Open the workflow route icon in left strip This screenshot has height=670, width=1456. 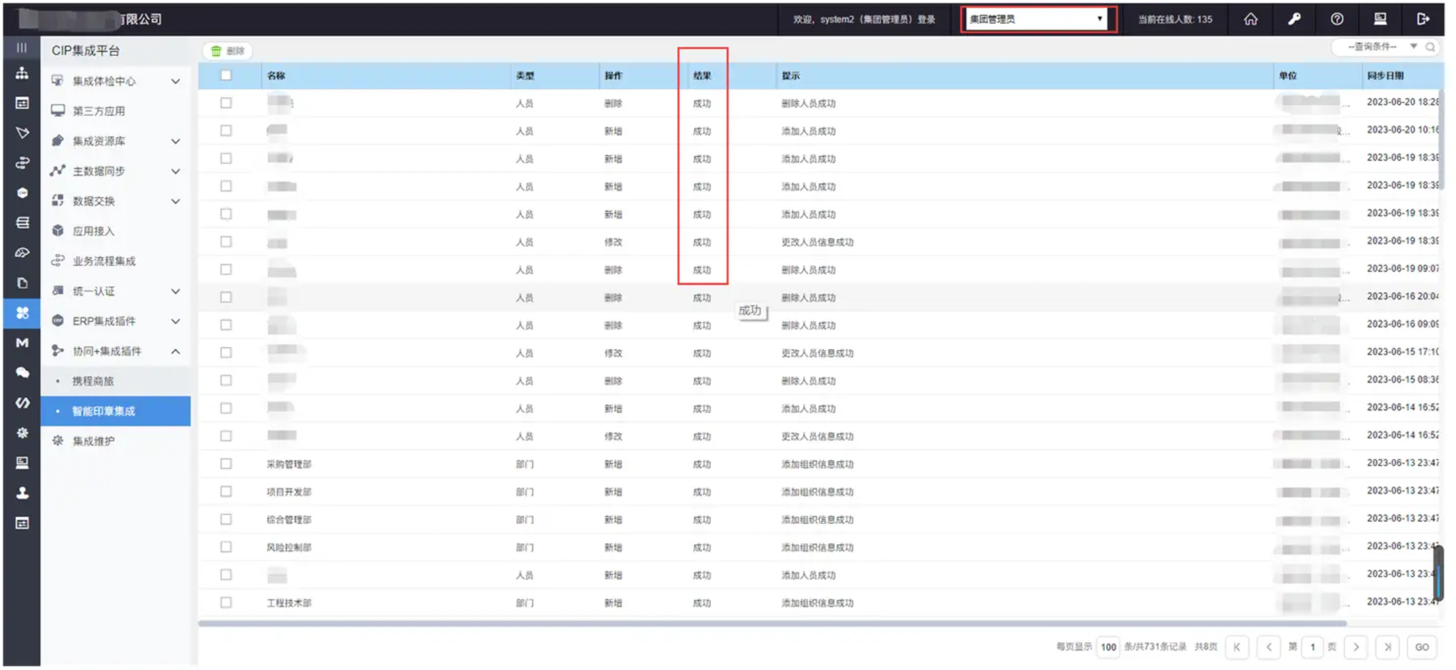pyautogui.click(x=22, y=163)
